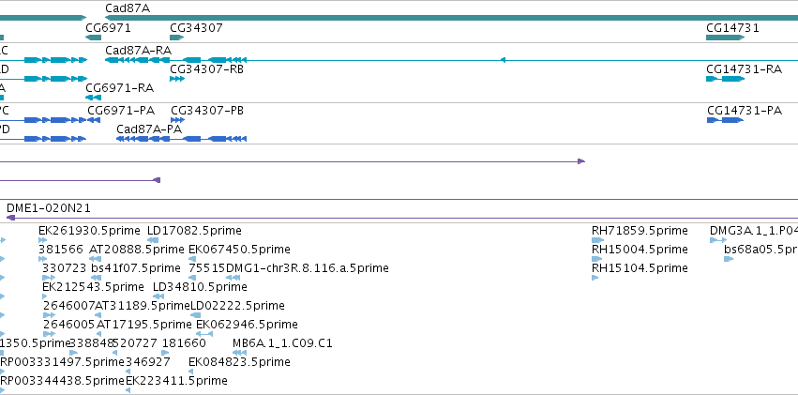Viewport: 798px width, 395px height.
Task: Select the Cad87A gene bar
Action: pyautogui.click(x=451, y=18)
